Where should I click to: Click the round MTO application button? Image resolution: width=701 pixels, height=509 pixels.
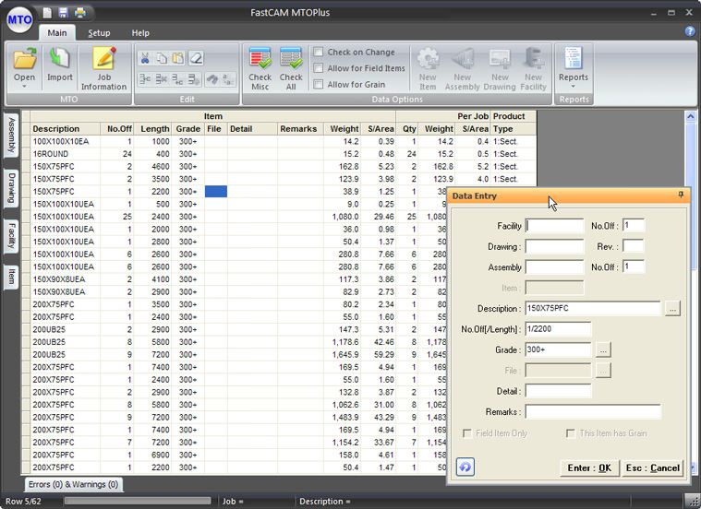pyautogui.click(x=19, y=19)
